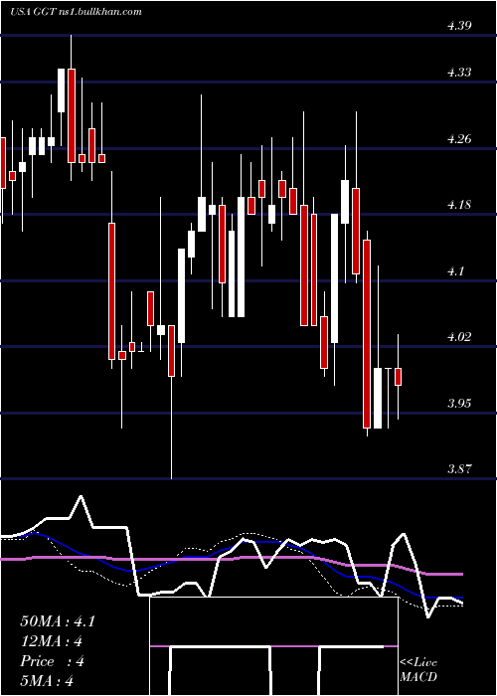Click the Price : 4 legend text
497x696 pixels.
pyautogui.click(x=52, y=661)
